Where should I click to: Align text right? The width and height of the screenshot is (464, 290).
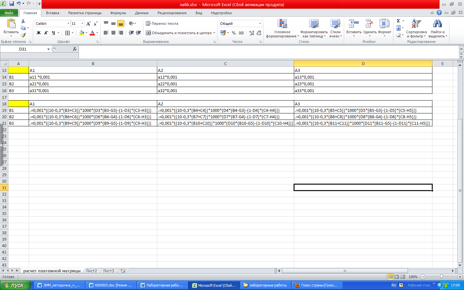tap(121, 33)
